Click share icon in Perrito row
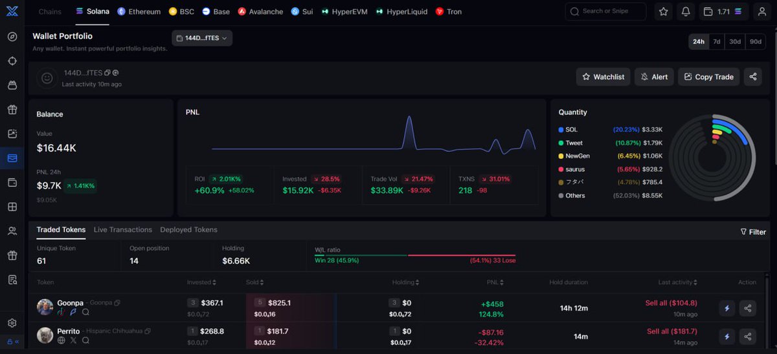Viewport: 777px width, 354px height. pos(748,337)
